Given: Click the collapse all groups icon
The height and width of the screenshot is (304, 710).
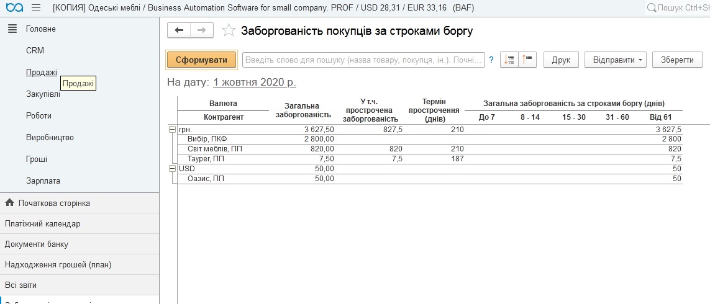Looking at the screenshot, I should 527,60.
